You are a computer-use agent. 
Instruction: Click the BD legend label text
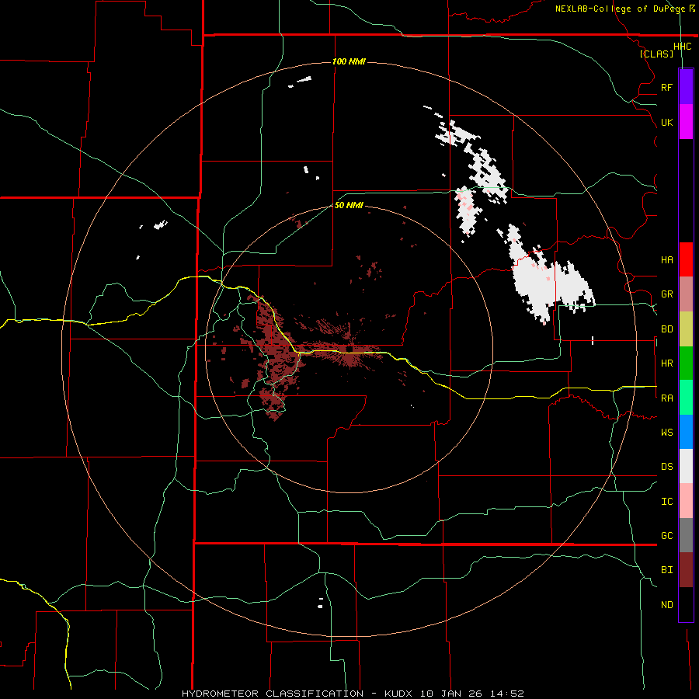pos(667,329)
